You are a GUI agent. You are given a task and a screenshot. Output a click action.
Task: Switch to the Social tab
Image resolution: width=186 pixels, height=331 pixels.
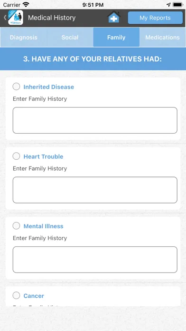[70, 38]
